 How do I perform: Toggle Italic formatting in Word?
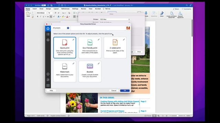point(41,17)
